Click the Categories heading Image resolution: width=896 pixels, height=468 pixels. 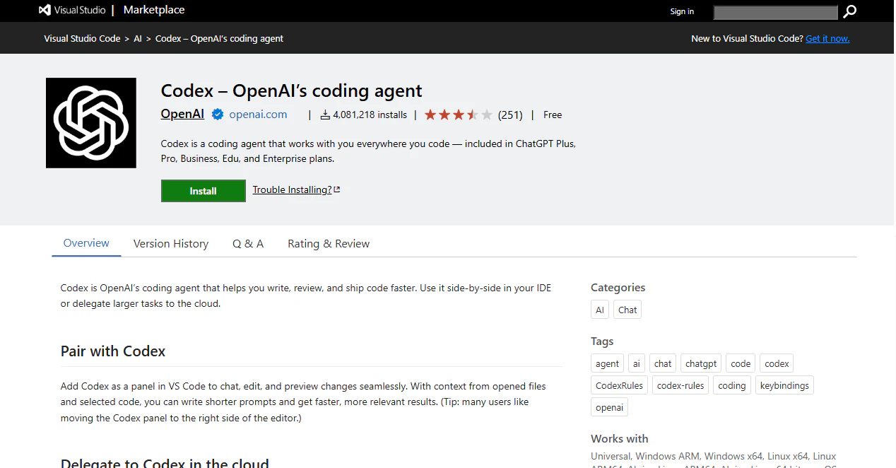tap(618, 287)
